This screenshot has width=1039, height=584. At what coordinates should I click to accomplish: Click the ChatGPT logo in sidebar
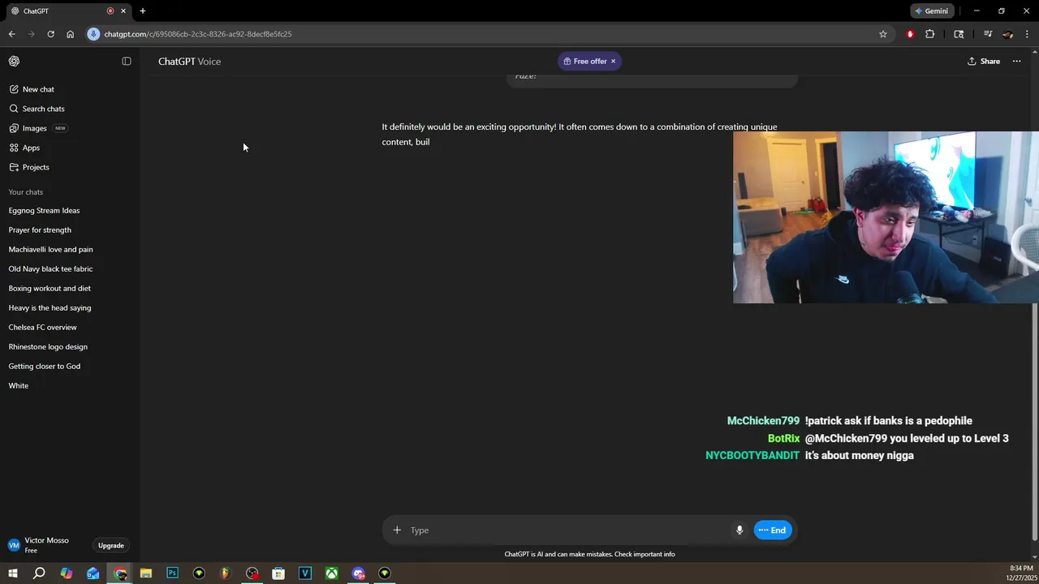pyautogui.click(x=14, y=61)
